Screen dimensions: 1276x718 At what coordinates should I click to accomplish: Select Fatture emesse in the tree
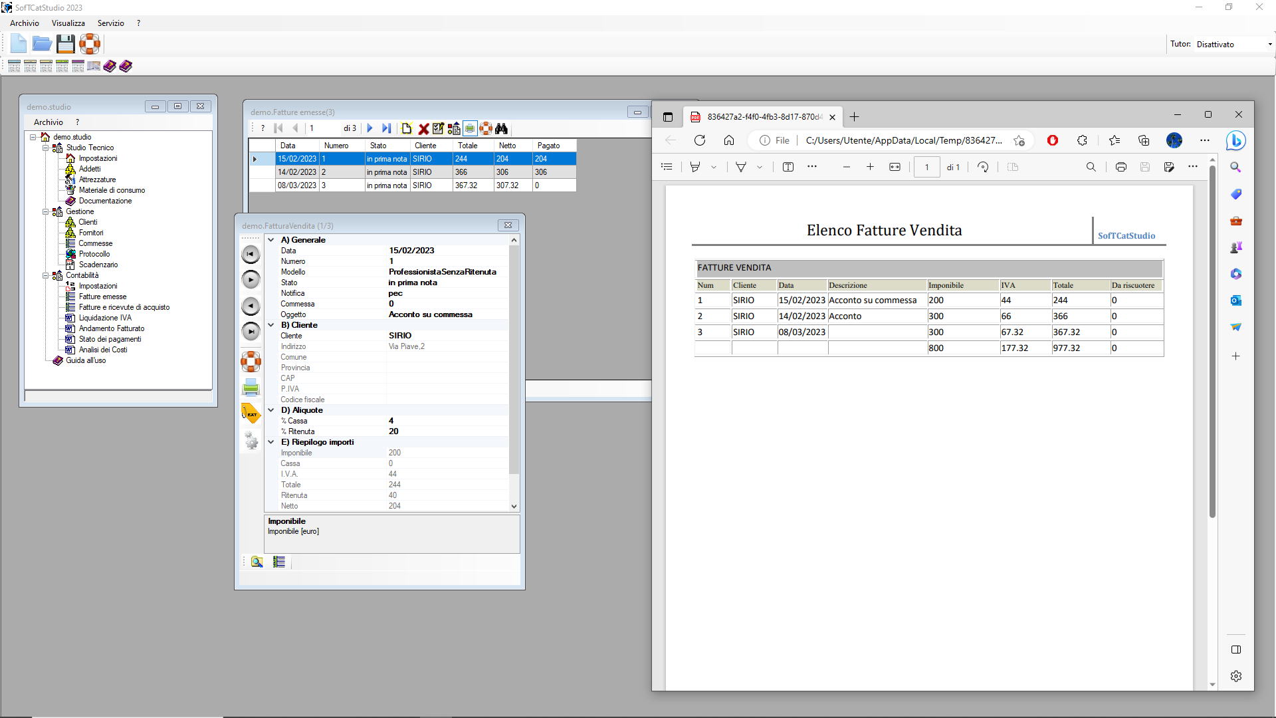click(102, 297)
